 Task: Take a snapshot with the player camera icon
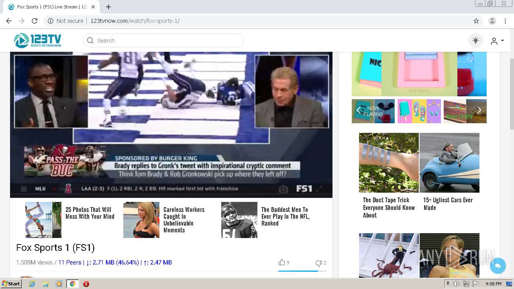click(x=284, y=189)
